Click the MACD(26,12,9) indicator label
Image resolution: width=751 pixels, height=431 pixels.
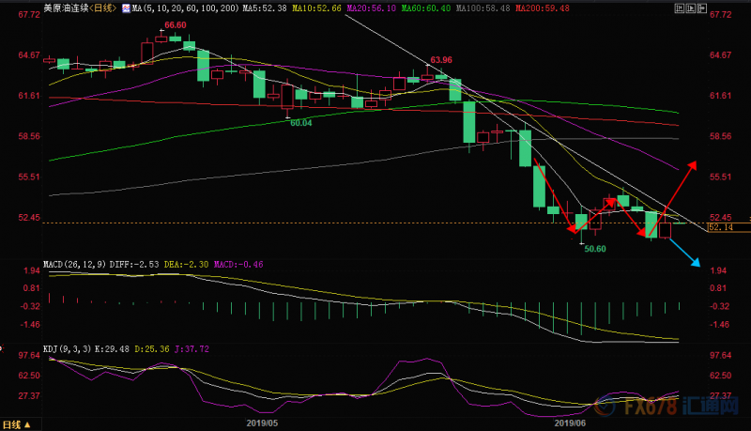click(x=74, y=265)
